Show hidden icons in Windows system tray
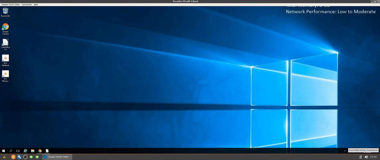 pyautogui.click(x=345, y=151)
